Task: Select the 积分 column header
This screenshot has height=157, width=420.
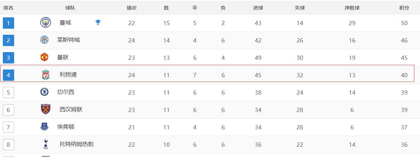Action: coord(404,8)
